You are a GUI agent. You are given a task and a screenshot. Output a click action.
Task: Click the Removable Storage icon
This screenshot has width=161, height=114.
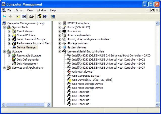14,55
